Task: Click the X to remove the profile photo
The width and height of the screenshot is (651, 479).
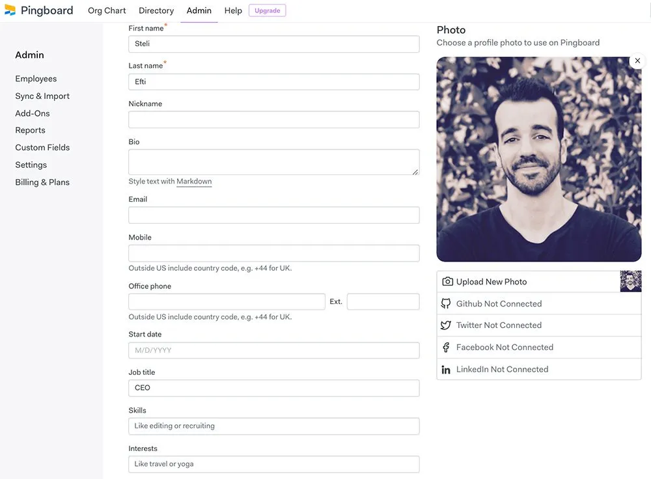Action: [637, 61]
